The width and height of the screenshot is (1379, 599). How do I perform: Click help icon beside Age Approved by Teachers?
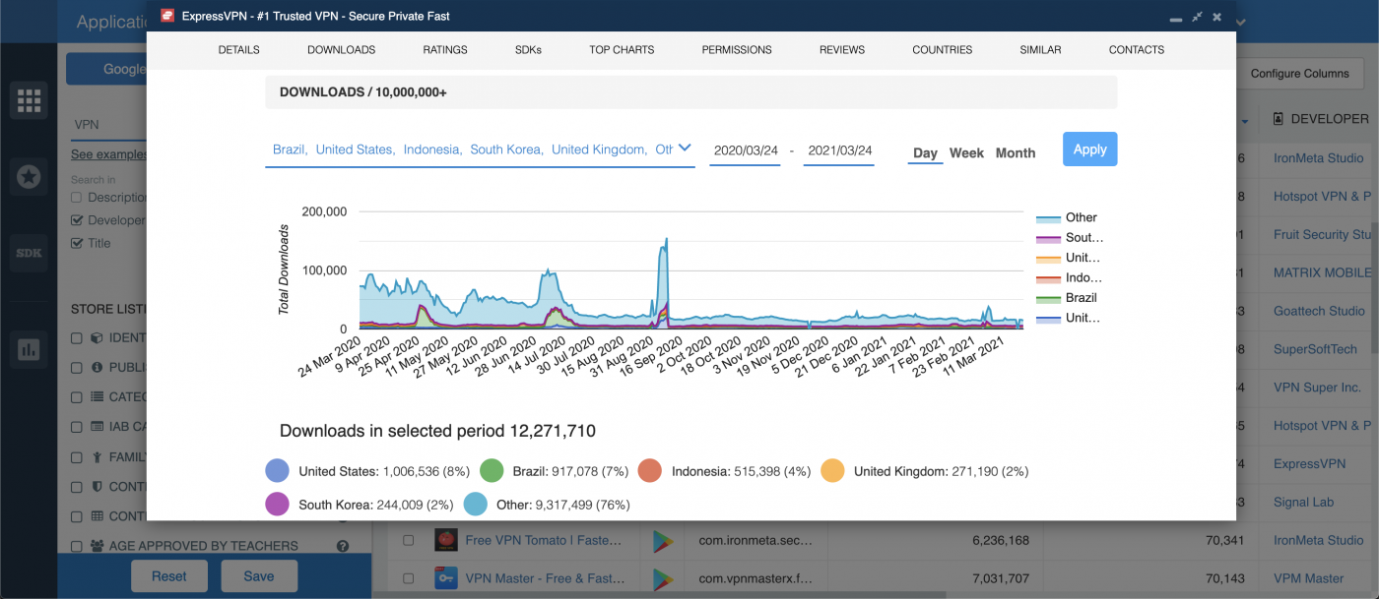(343, 546)
